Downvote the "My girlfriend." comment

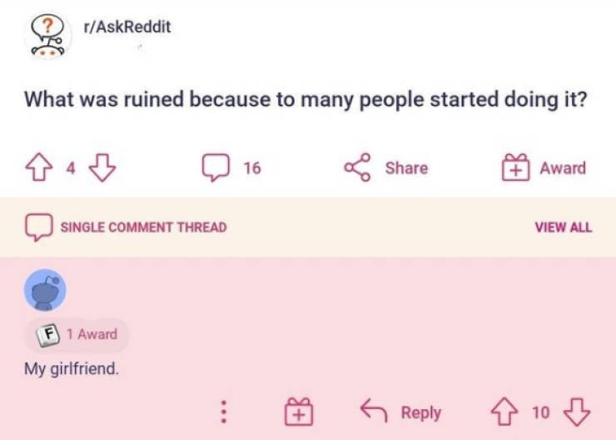pos(576,412)
